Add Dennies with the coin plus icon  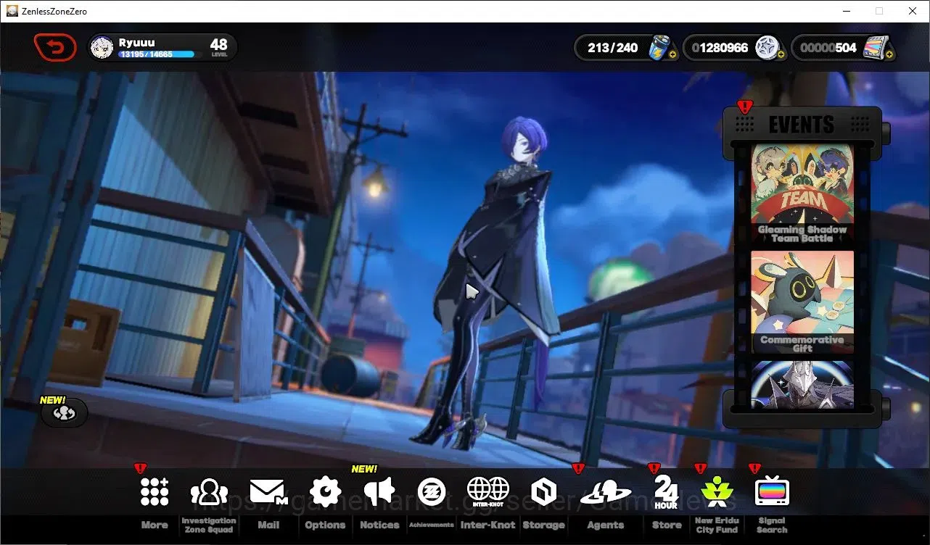(781, 54)
